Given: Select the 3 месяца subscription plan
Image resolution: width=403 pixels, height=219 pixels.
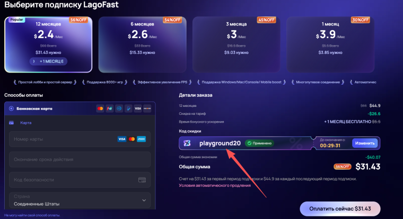Looking at the screenshot, I should pyautogui.click(x=236, y=44).
